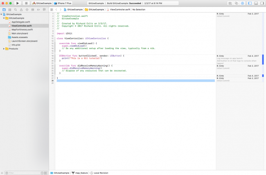
Task: Click the class ViewController declaration line
Action: 83,38
